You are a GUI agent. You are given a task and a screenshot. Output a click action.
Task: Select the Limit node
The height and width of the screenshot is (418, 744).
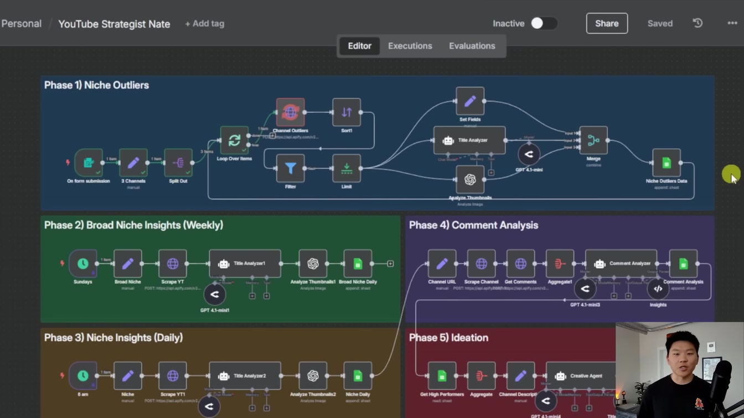coord(347,168)
